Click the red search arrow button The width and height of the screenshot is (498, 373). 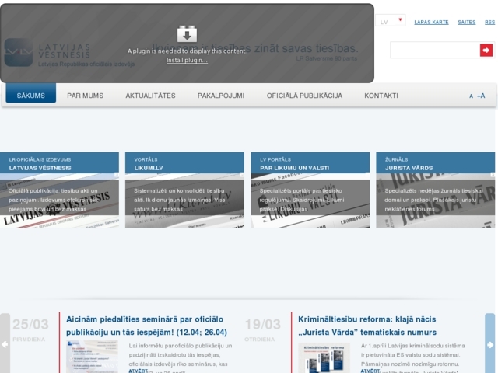[486, 51]
